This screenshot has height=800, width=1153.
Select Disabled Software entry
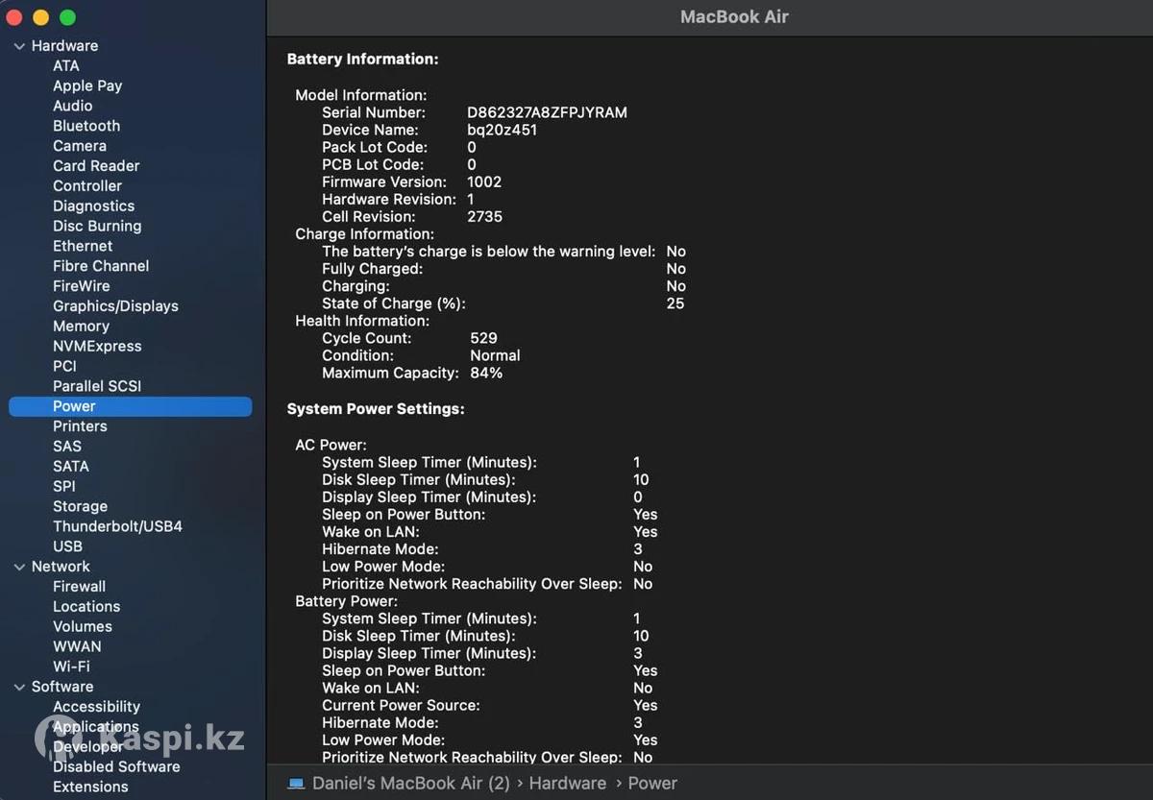click(116, 766)
